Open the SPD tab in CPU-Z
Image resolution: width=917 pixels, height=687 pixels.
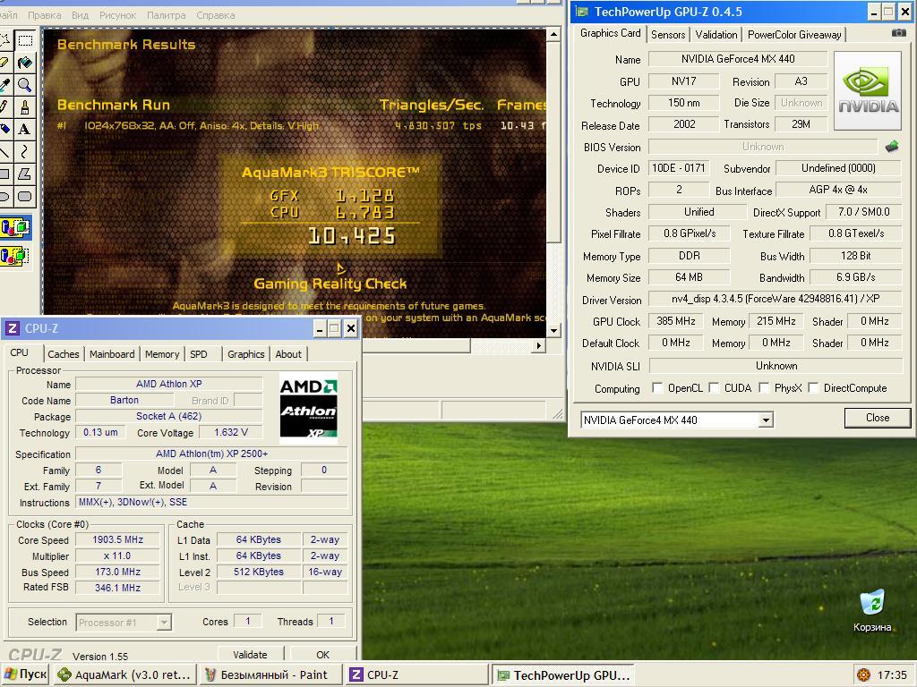(199, 354)
